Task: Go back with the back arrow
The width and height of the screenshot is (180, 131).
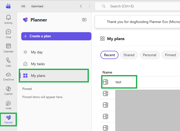Action: click(81, 6)
